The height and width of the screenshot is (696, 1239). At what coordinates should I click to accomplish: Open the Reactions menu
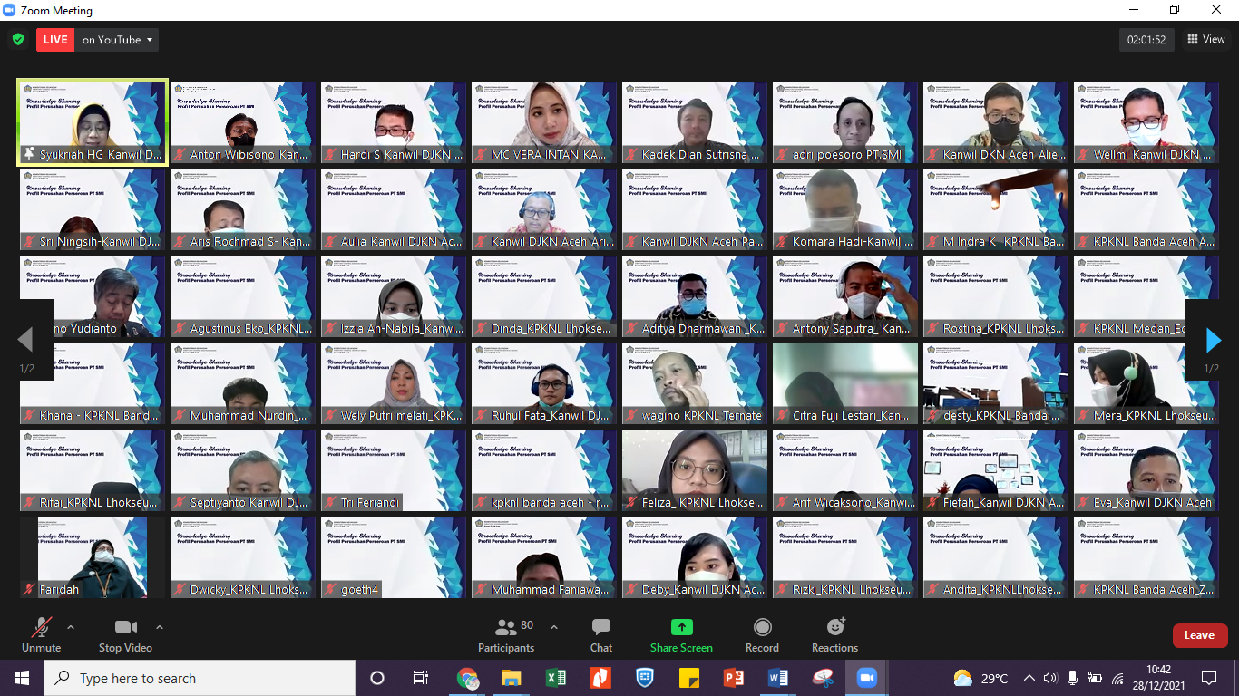pos(834,628)
